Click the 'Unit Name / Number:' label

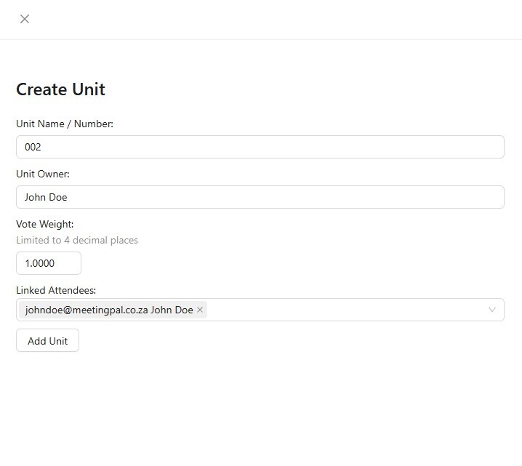pyautogui.click(x=65, y=124)
